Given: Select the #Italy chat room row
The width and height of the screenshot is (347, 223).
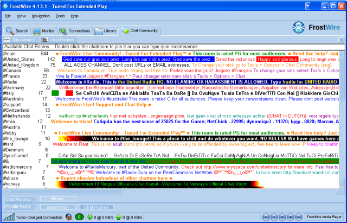Looking at the screenshot, I should tap(171, 93).
